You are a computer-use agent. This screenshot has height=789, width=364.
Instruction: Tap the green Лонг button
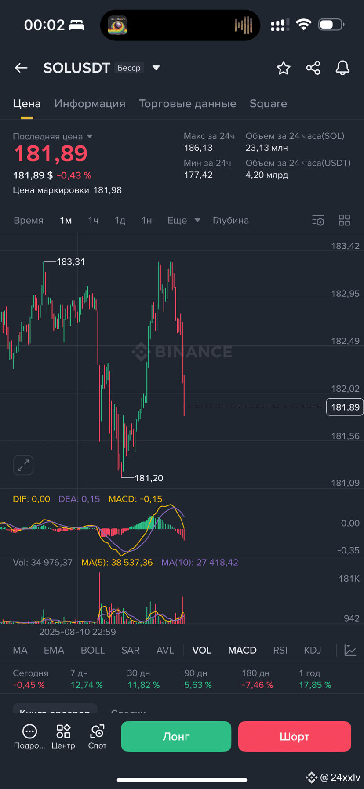coord(176,736)
